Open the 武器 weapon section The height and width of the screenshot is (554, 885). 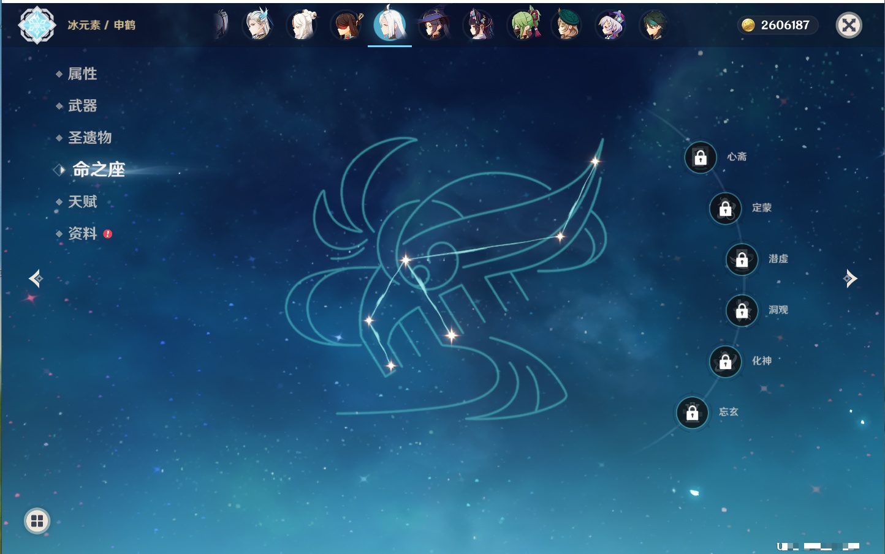pyautogui.click(x=82, y=106)
